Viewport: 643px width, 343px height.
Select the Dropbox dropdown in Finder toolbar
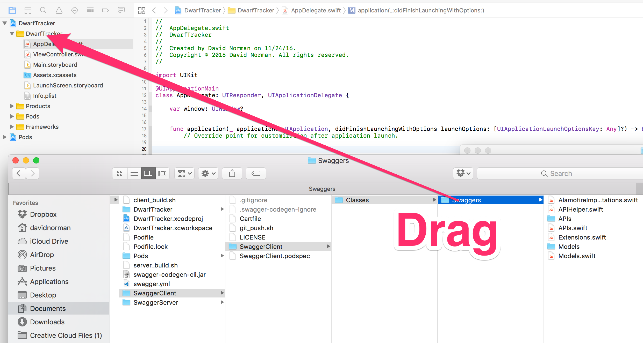(463, 173)
